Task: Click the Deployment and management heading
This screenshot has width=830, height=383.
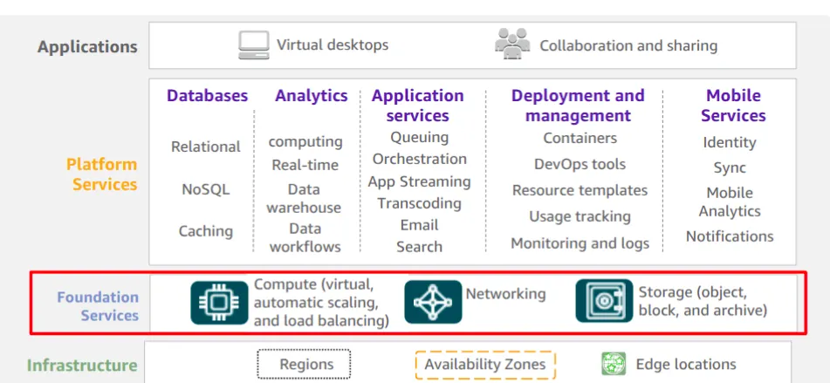Action: coord(578,106)
